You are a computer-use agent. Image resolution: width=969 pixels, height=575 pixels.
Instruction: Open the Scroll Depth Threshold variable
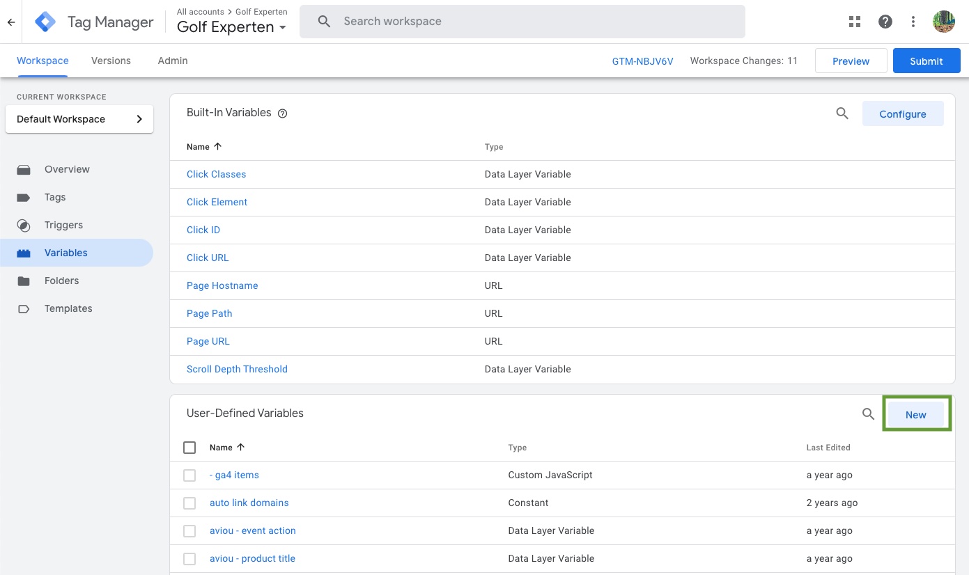point(237,369)
